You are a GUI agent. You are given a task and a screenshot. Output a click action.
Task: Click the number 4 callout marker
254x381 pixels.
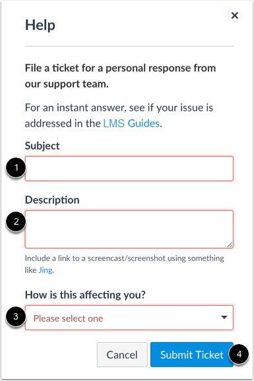(239, 354)
